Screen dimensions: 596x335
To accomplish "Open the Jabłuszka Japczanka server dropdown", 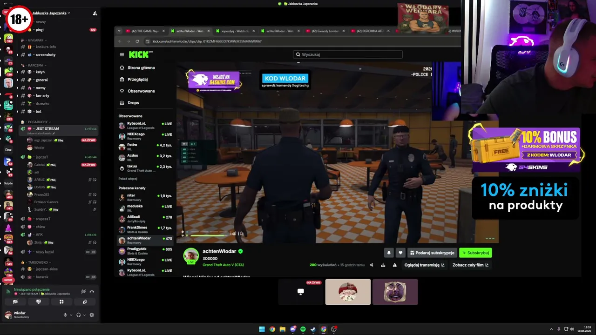I will click(51, 13).
